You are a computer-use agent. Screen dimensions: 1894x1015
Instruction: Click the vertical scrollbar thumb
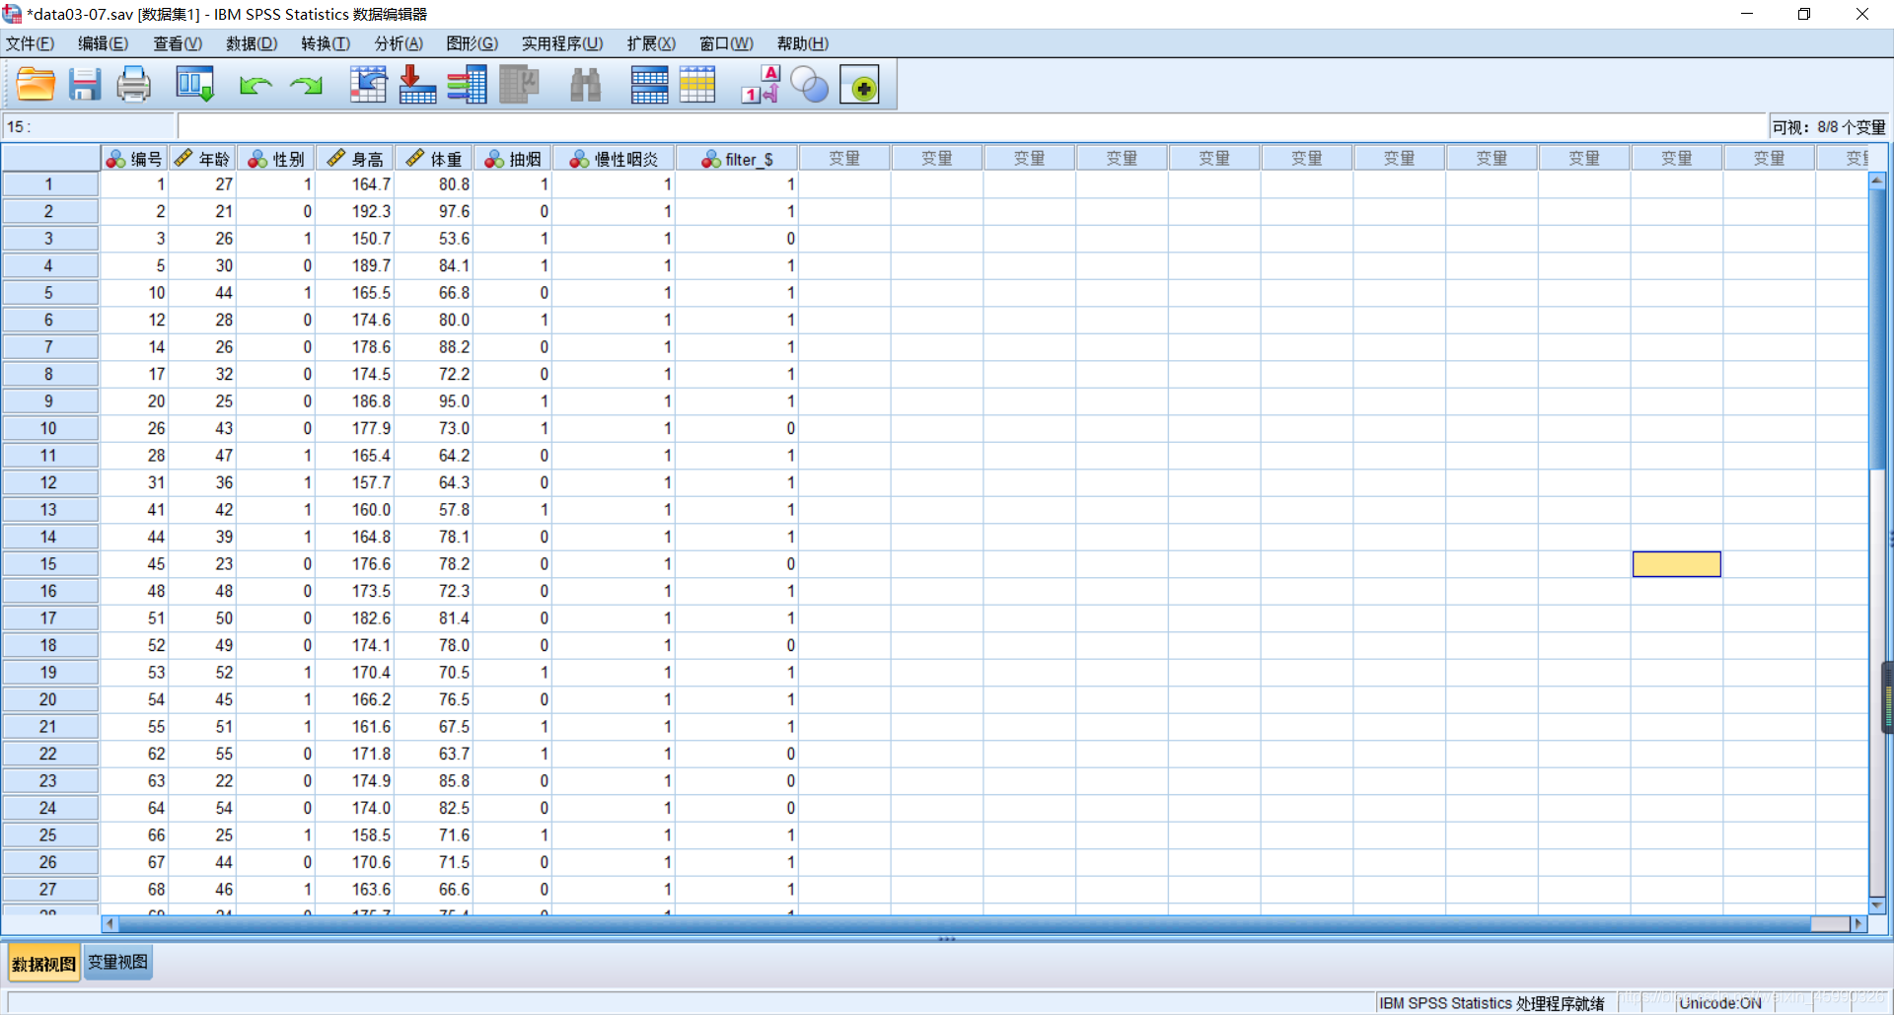pos(1877,328)
